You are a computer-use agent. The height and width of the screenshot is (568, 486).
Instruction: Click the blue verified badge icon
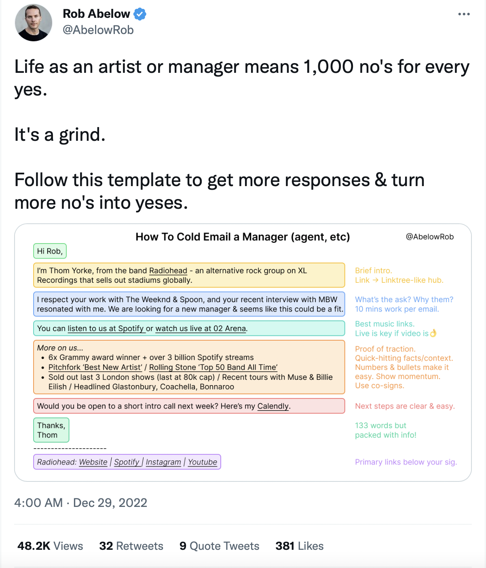pos(140,14)
